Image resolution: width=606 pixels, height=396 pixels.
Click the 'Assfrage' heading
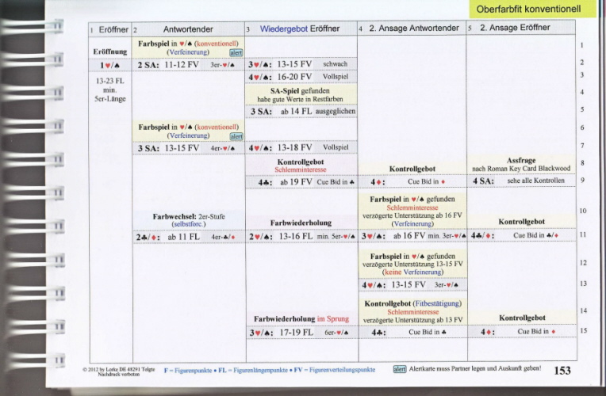pyautogui.click(x=521, y=161)
